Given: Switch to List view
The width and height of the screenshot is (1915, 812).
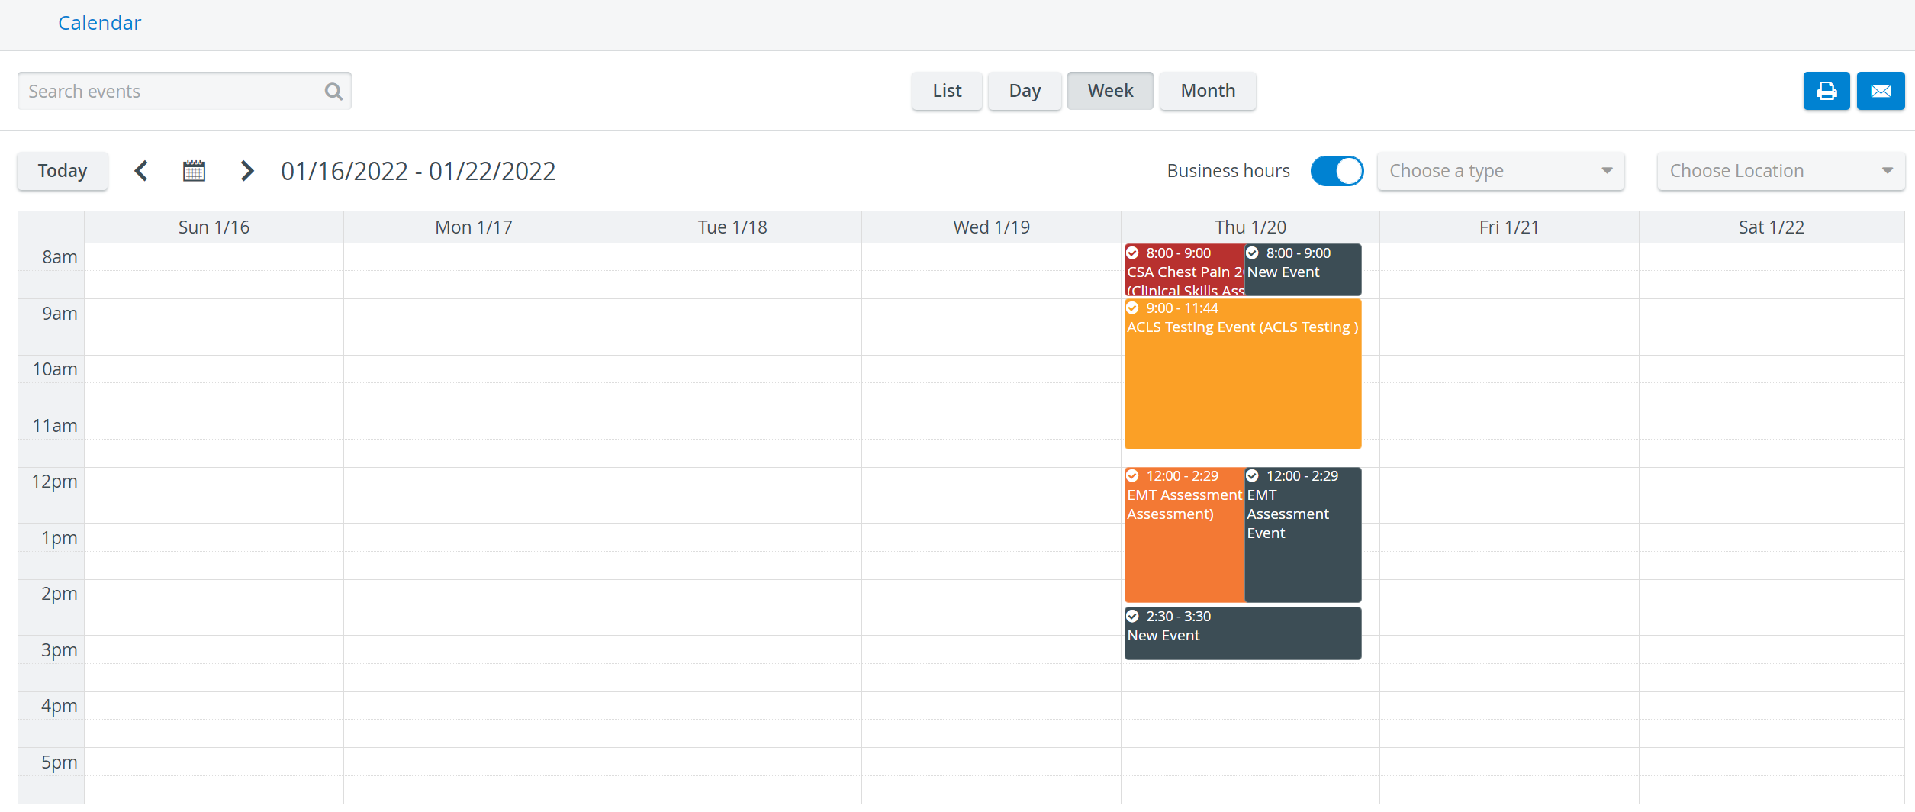Looking at the screenshot, I should tap(947, 91).
